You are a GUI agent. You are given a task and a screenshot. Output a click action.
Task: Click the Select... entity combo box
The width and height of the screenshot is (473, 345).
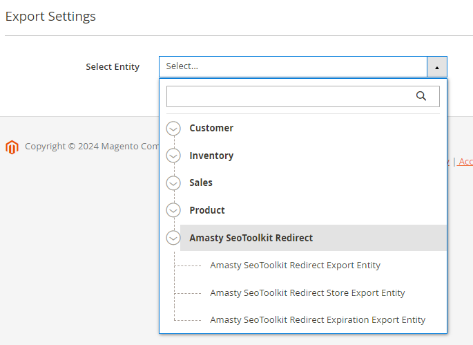point(303,67)
